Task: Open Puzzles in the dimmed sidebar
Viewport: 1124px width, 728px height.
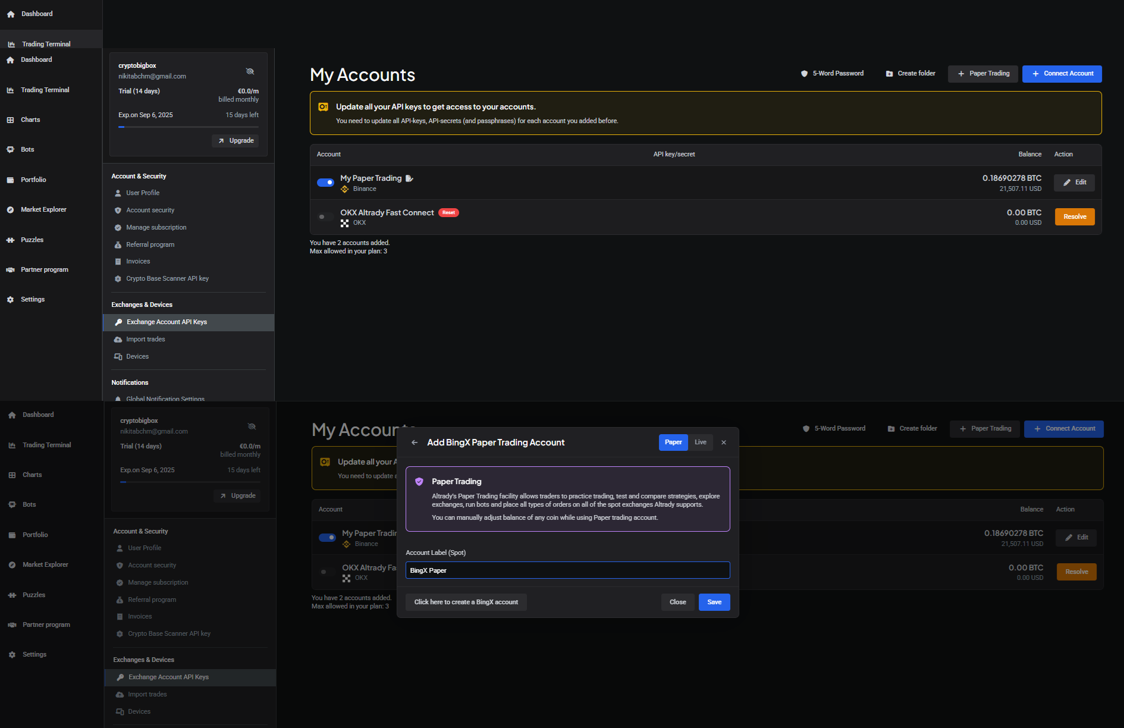Action: click(27, 595)
